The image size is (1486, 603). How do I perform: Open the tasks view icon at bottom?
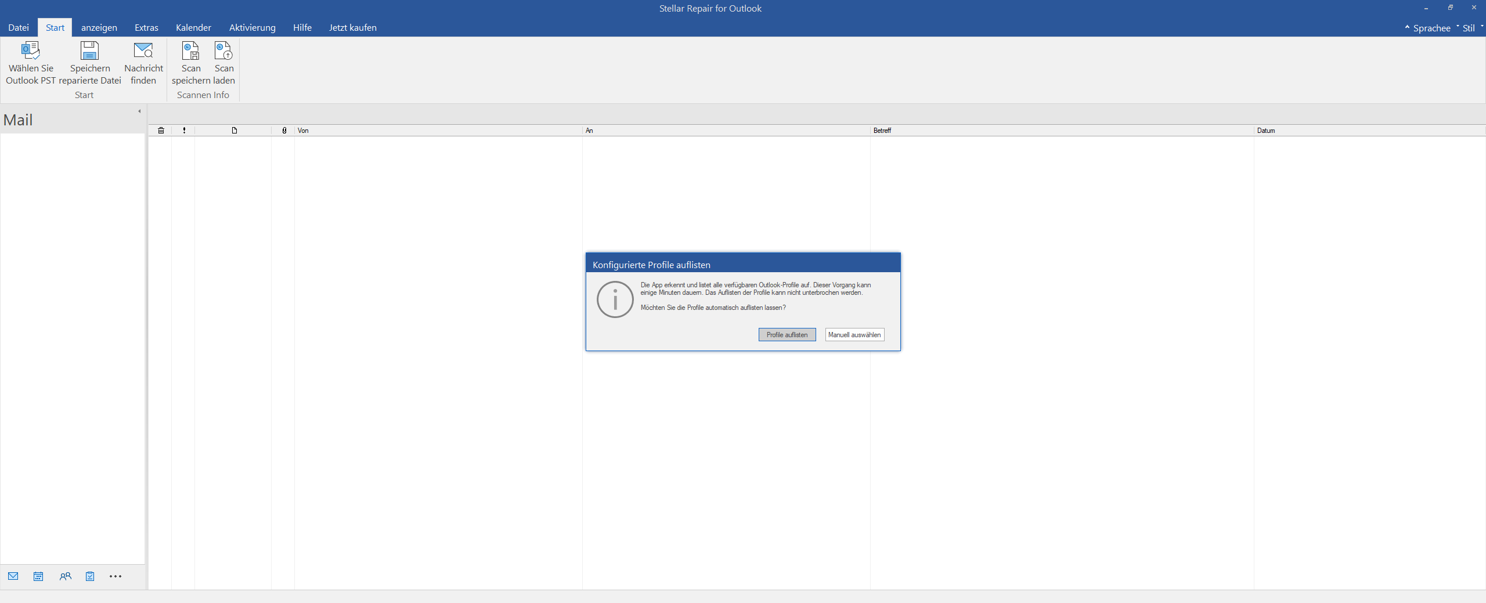point(90,576)
